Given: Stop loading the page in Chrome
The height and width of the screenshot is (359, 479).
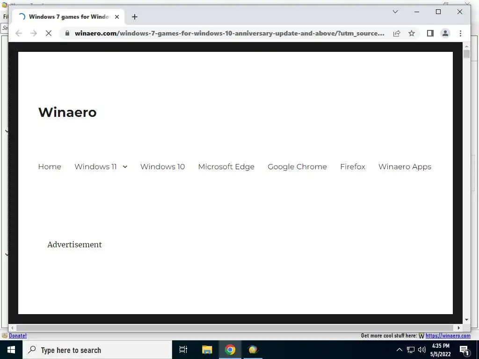Looking at the screenshot, I should tap(49, 33).
